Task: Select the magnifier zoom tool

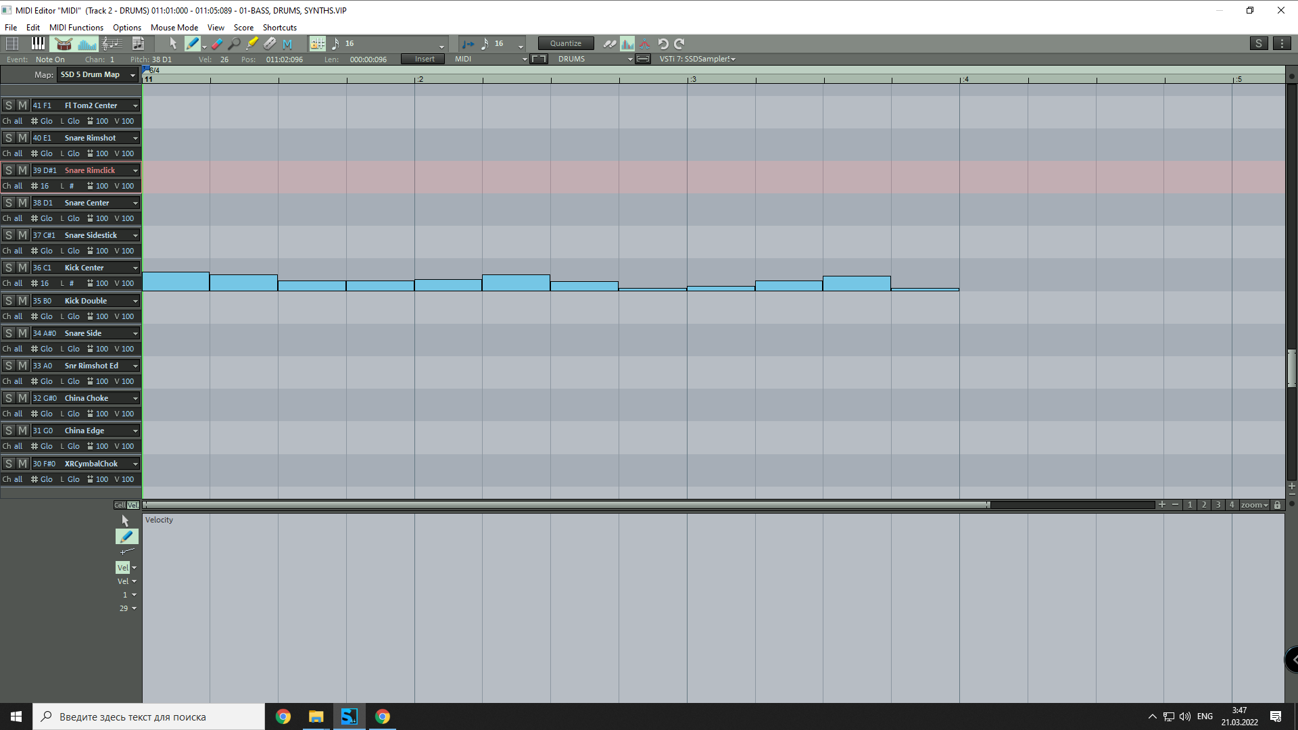Action: point(234,44)
